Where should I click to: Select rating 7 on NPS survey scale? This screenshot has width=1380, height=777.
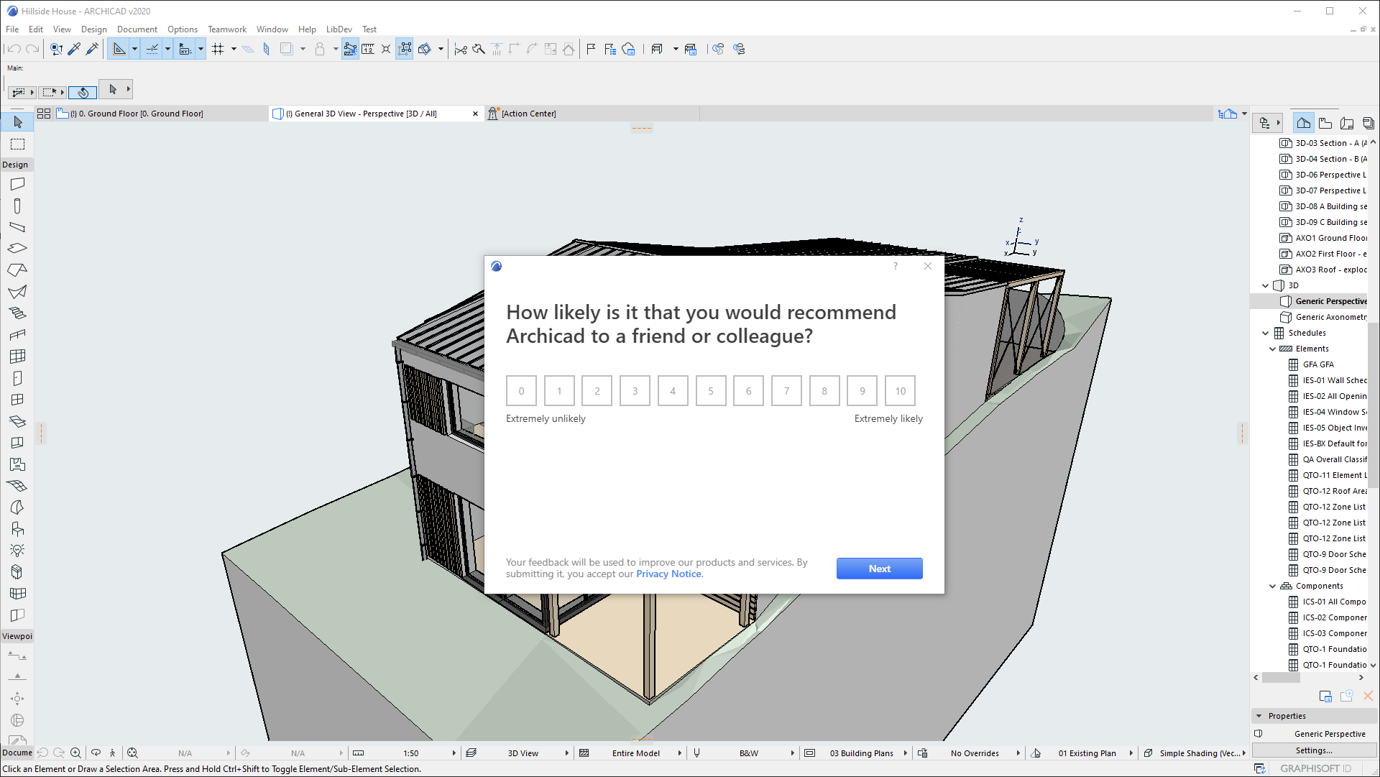click(x=787, y=390)
